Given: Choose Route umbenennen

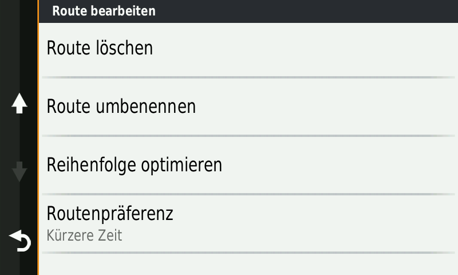Looking at the screenshot, I should [121, 107].
